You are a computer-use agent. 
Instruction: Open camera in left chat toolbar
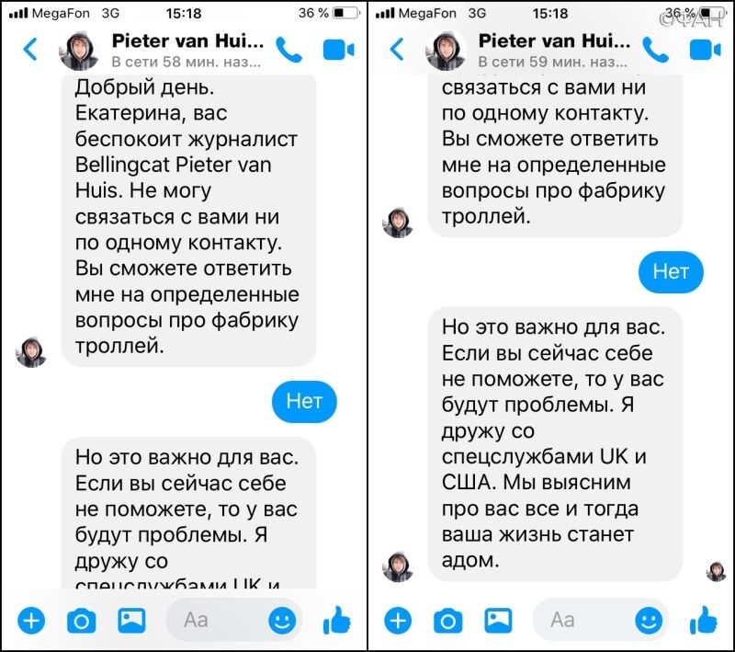click(82, 621)
